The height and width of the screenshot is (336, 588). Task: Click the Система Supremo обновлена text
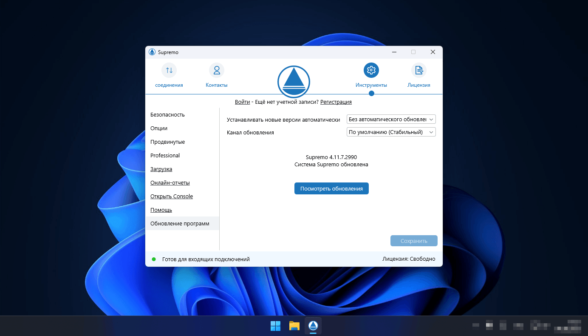(x=331, y=164)
